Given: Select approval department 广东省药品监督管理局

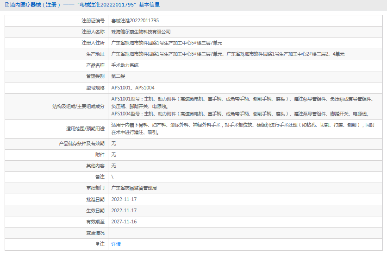Looking at the screenshot, I should [134, 188].
